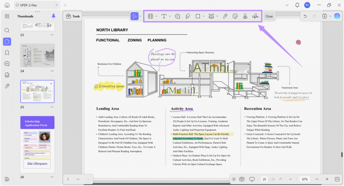The image size is (344, 186).
Task: Go back with the left arrow in bottom bar
Action: 68,179
